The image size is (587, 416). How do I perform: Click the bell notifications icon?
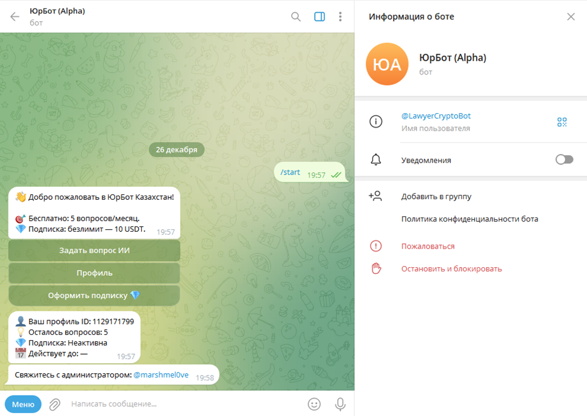[x=376, y=160]
